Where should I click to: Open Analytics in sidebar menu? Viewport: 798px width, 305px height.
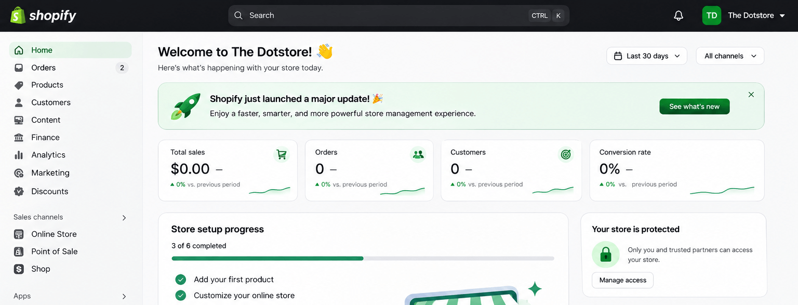pyautogui.click(x=71, y=155)
